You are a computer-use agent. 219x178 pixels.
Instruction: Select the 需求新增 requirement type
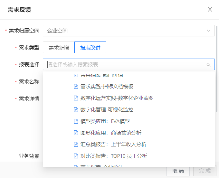pos(59,48)
